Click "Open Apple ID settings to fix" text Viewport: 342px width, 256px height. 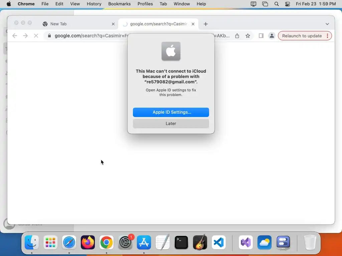[x=171, y=90]
